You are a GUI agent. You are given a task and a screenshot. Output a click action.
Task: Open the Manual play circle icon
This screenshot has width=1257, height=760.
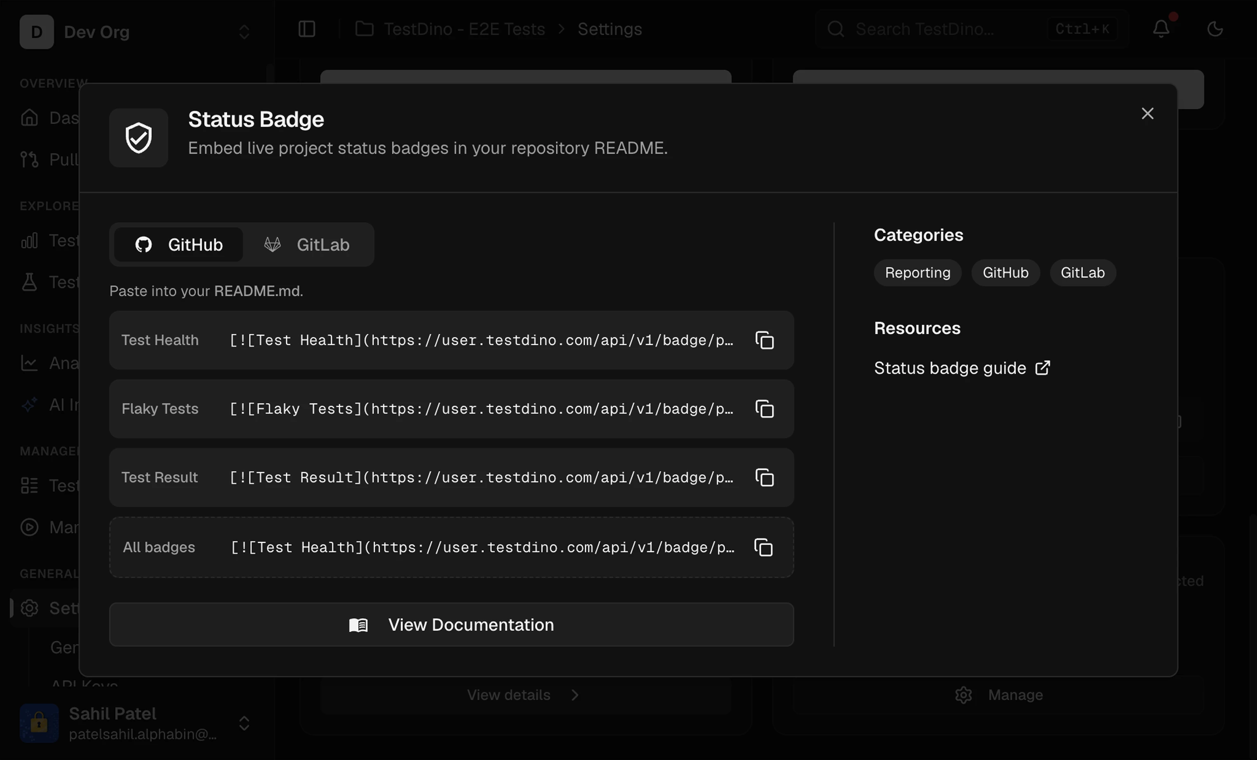(x=30, y=527)
